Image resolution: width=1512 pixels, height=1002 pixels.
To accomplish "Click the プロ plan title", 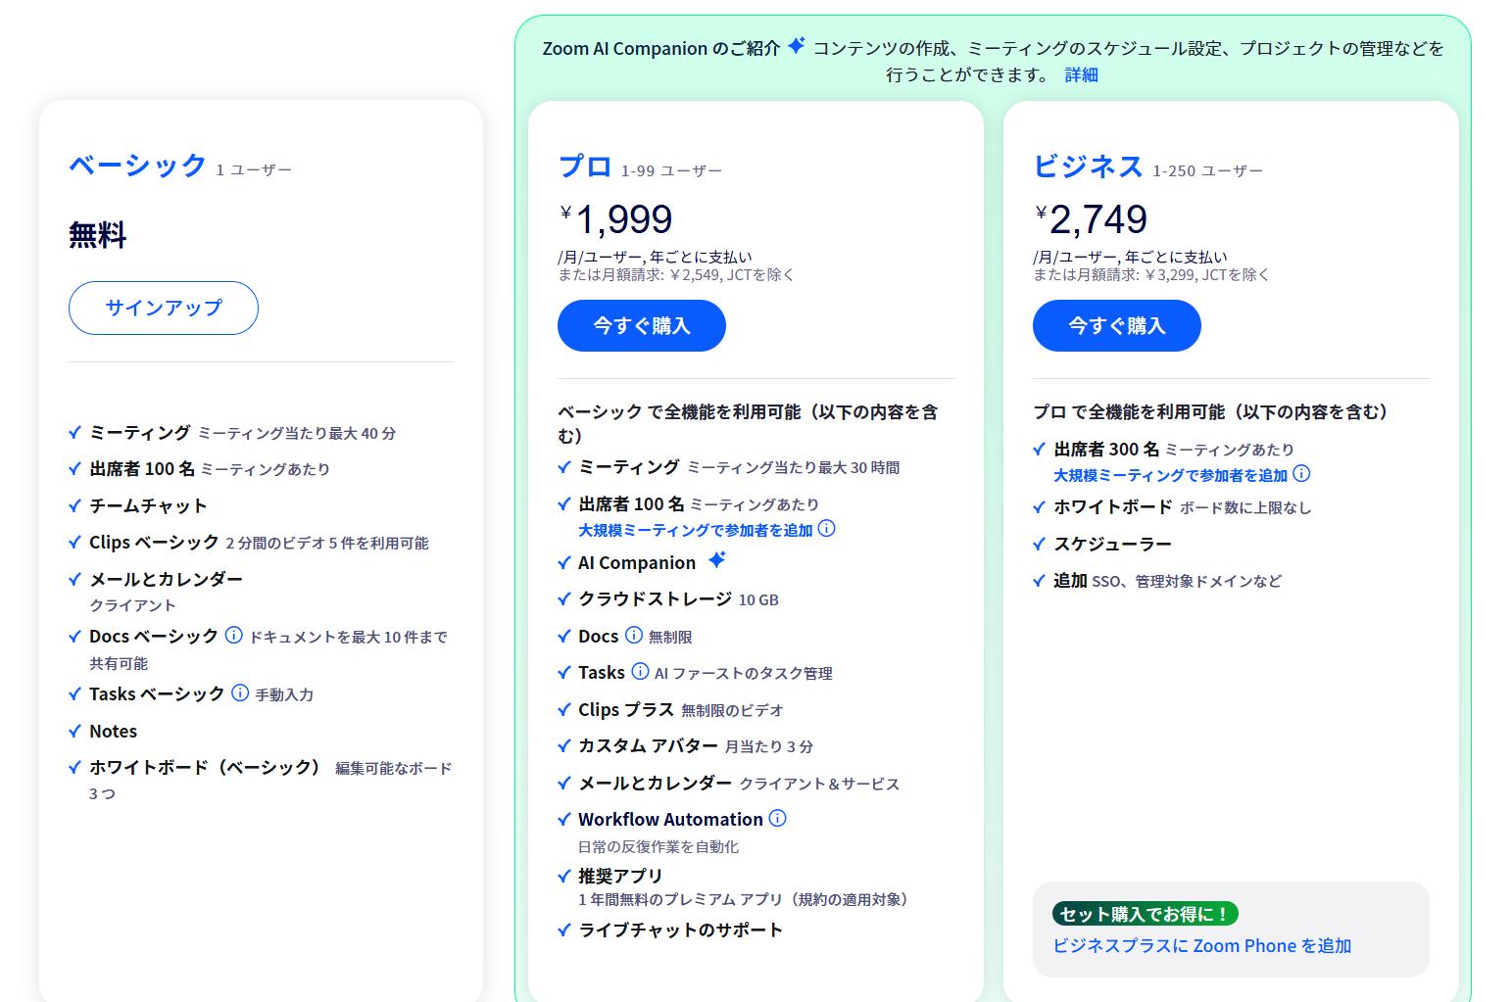I will 585,166.
